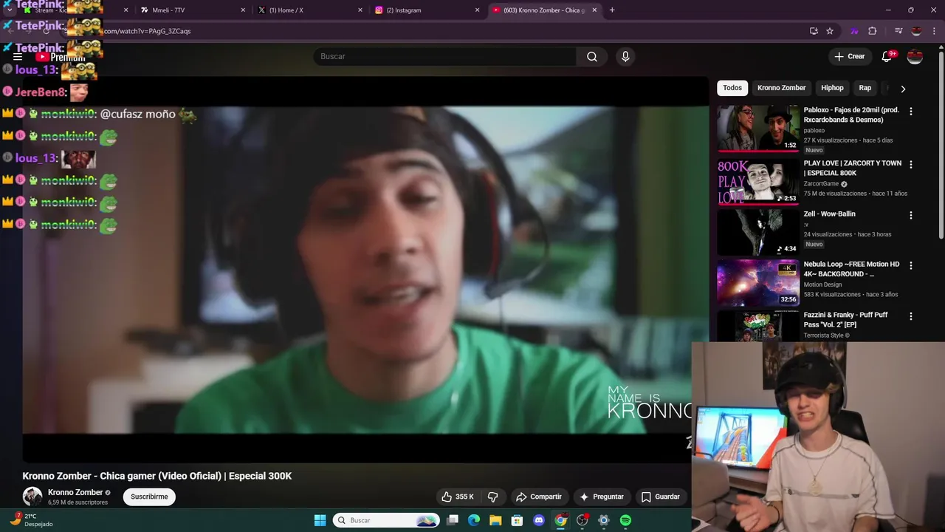Click in the YouTube Buscar search field

click(x=445, y=56)
